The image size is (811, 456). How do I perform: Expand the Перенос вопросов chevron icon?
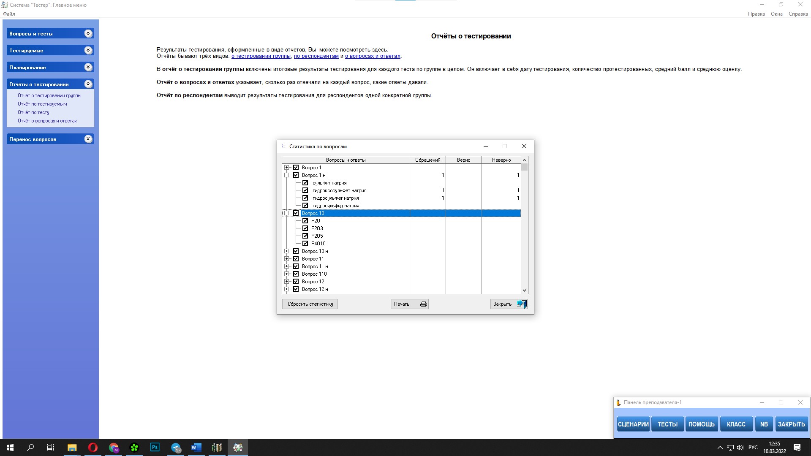point(88,139)
